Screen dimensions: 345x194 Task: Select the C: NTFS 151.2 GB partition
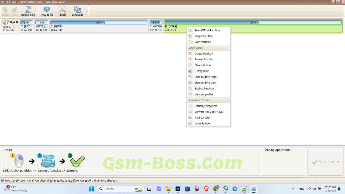pyautogui.click(x=99, y=26)
